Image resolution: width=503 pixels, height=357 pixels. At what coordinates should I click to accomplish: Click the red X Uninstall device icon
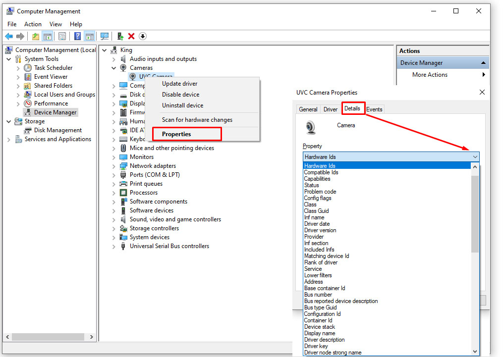131,36
